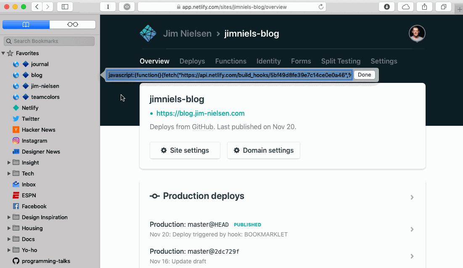Screen dimensions: 463x268
Task: Click the iCloud tabs icon
Action: (406, 7)
